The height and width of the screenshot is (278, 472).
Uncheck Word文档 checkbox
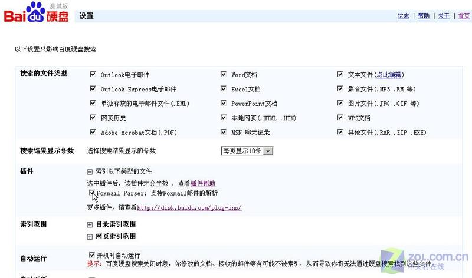224,74
